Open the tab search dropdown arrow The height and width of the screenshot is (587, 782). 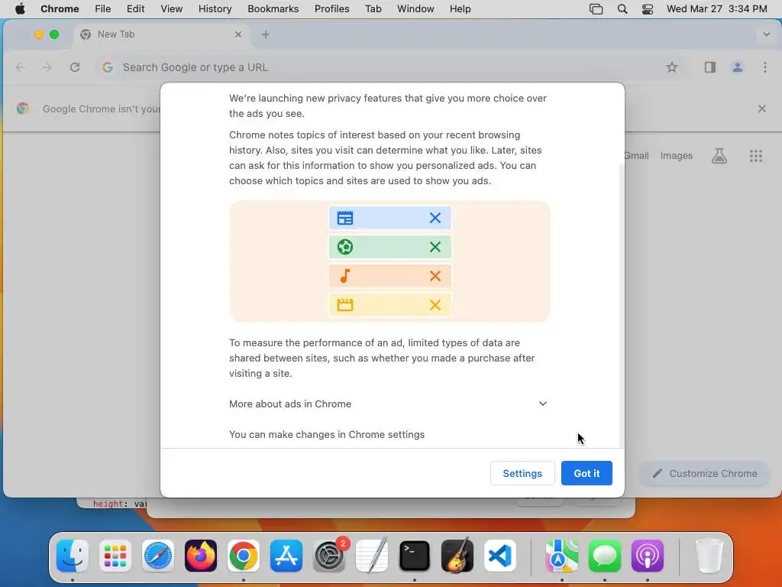767,34
